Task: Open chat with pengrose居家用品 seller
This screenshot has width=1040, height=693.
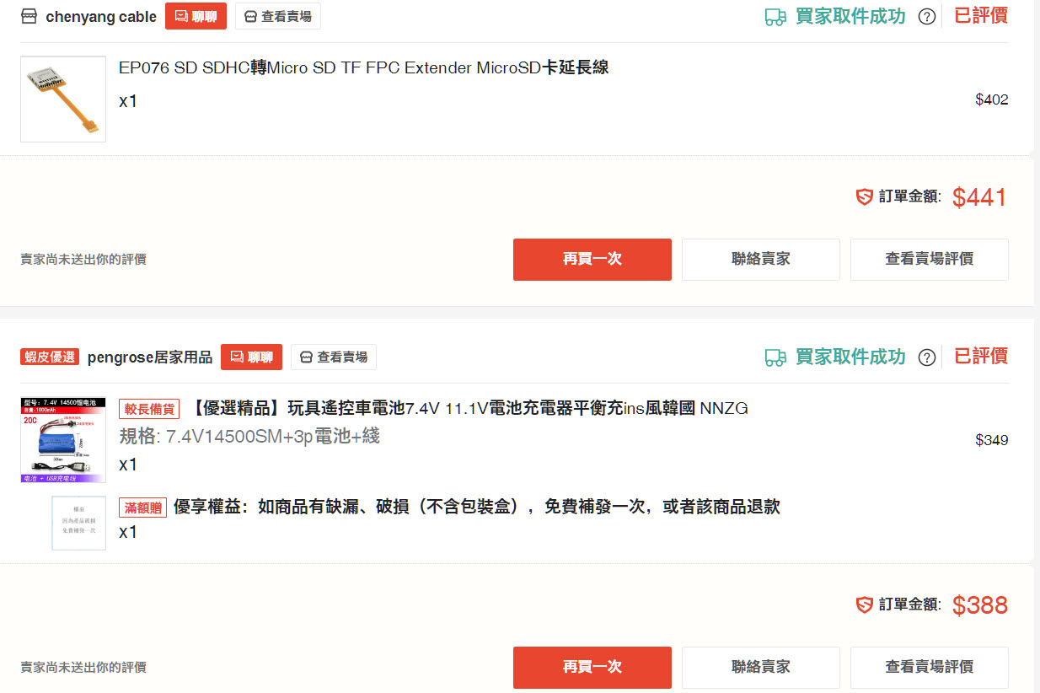Action: pos(251,357)
